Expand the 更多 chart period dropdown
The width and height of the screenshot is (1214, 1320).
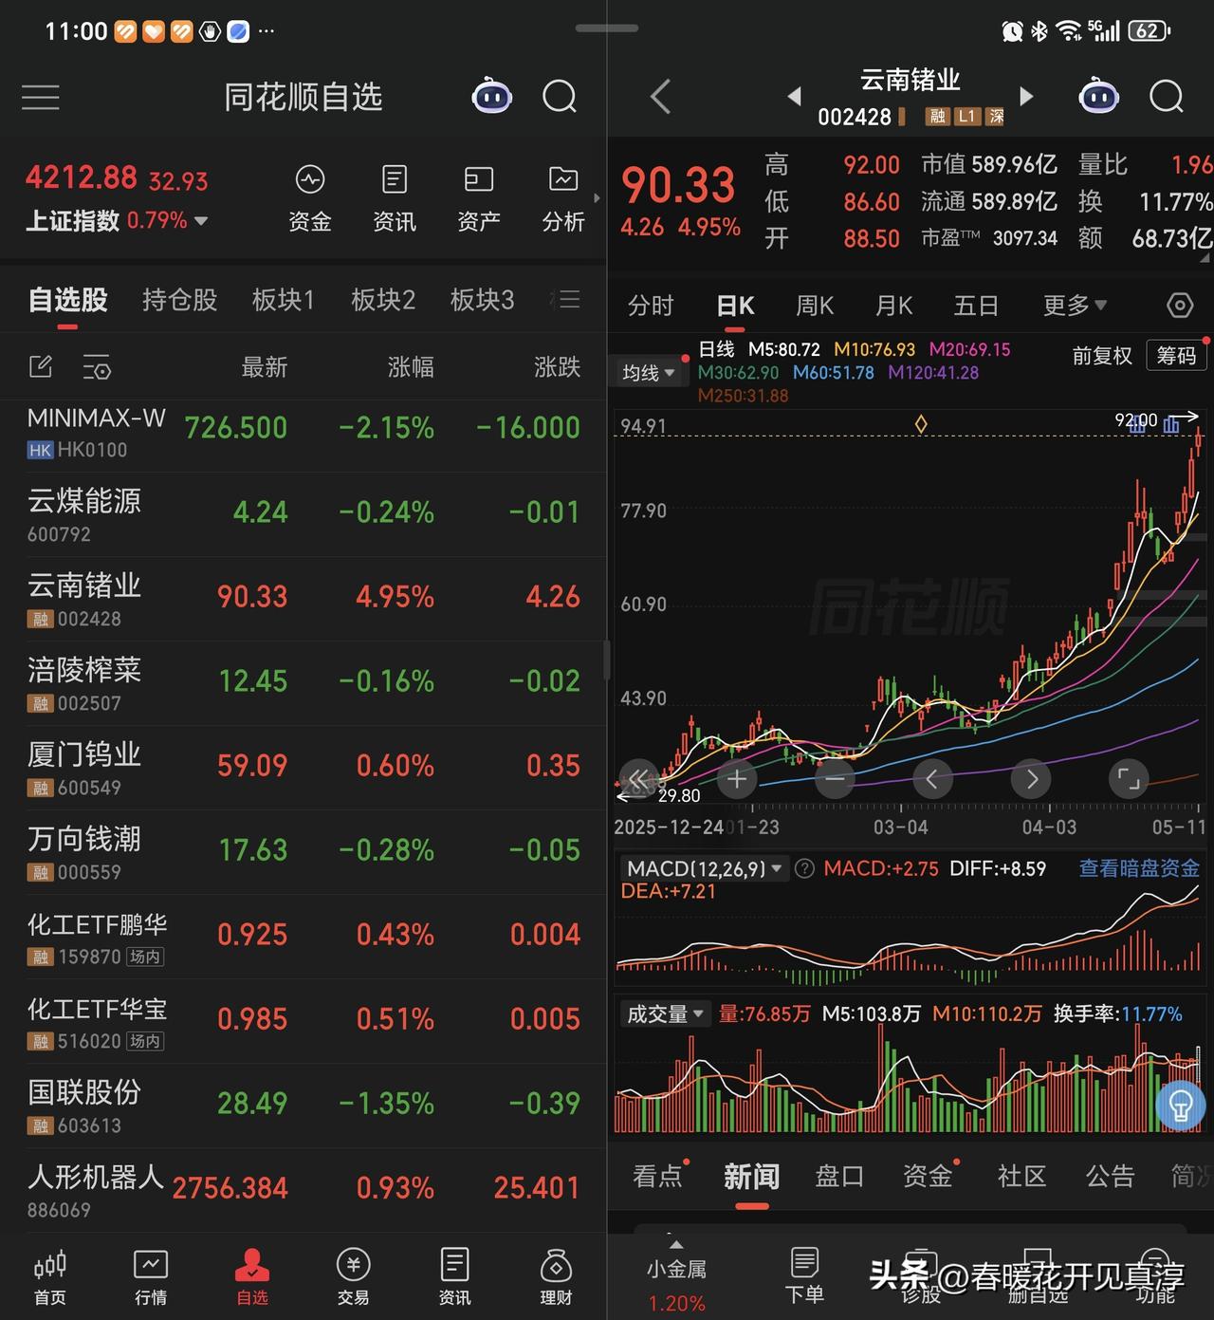point(1075,305)
